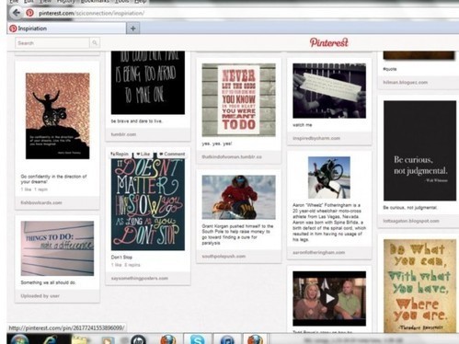Select the Inspiration browser tab
This screenshot has width=459, height=344.
(67, 29)
